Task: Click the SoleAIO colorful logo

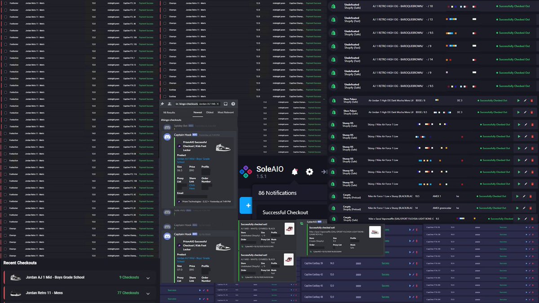Action: point(245,171)
